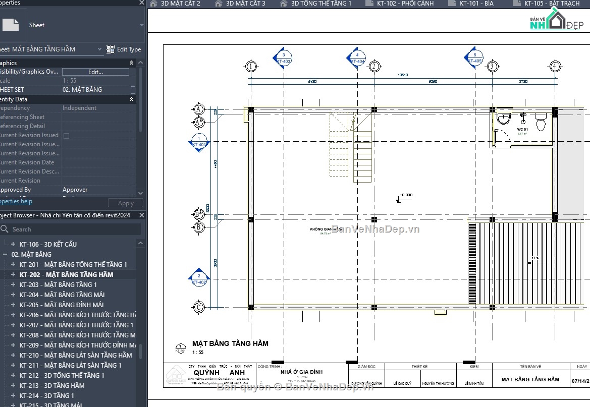Select grid bubble A
Image resolution: width=590 pixels, height=407 pixels.
(x=199, y=109)
